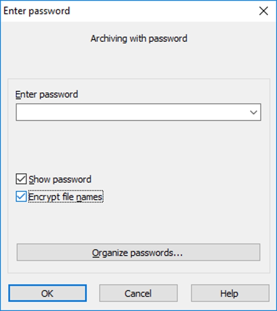277x311 pixels.
Task: Close the Enter password dialog
Action: (x=263, y=11)
